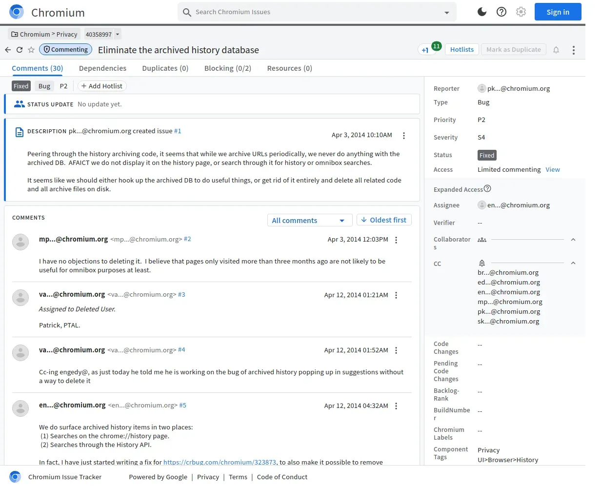
Task: Open the #1 description permalink
Action: pos(178,131)
